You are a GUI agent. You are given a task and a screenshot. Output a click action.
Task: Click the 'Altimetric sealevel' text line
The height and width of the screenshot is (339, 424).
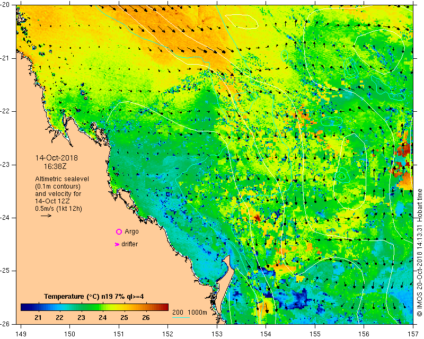(x=62, y=179)
